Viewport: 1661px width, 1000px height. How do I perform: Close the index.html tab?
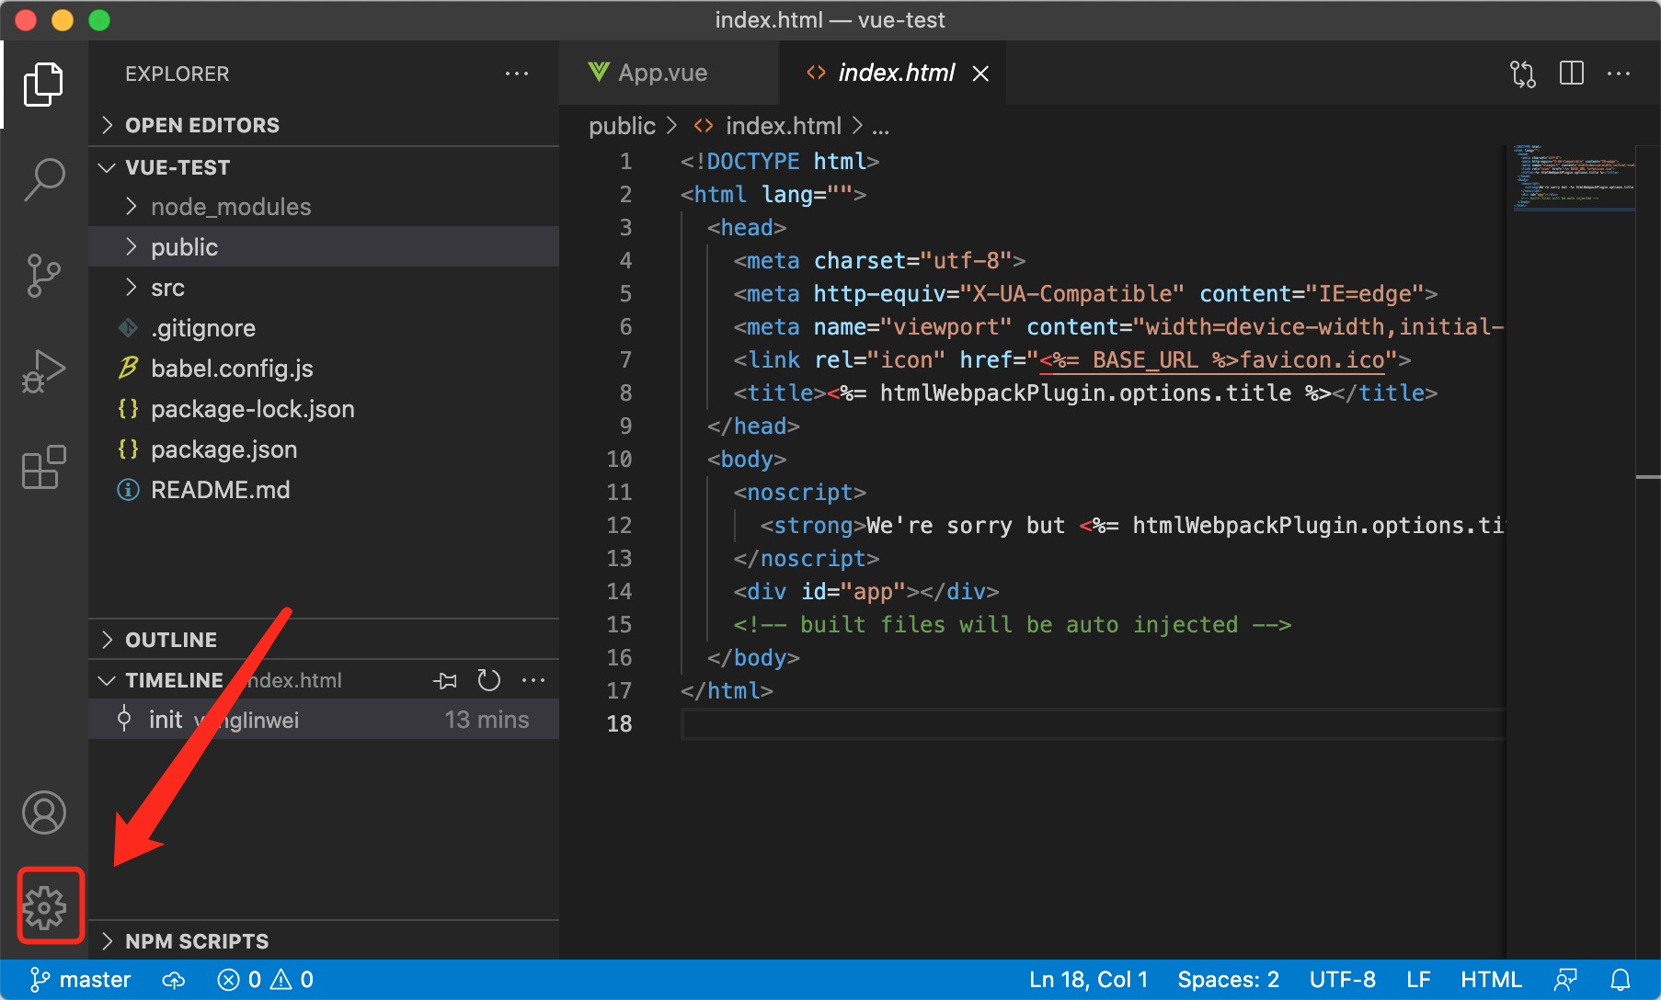pos(981,74)
